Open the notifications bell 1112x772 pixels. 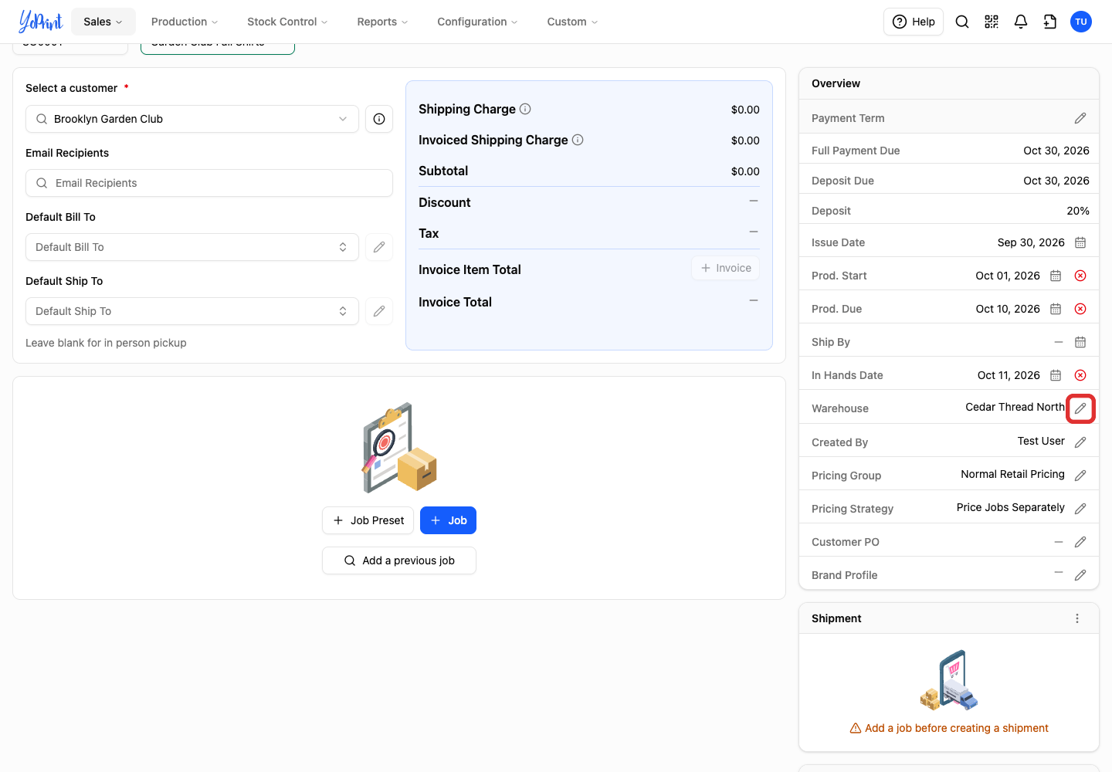pyautogui.click(x=1021, y=22)
